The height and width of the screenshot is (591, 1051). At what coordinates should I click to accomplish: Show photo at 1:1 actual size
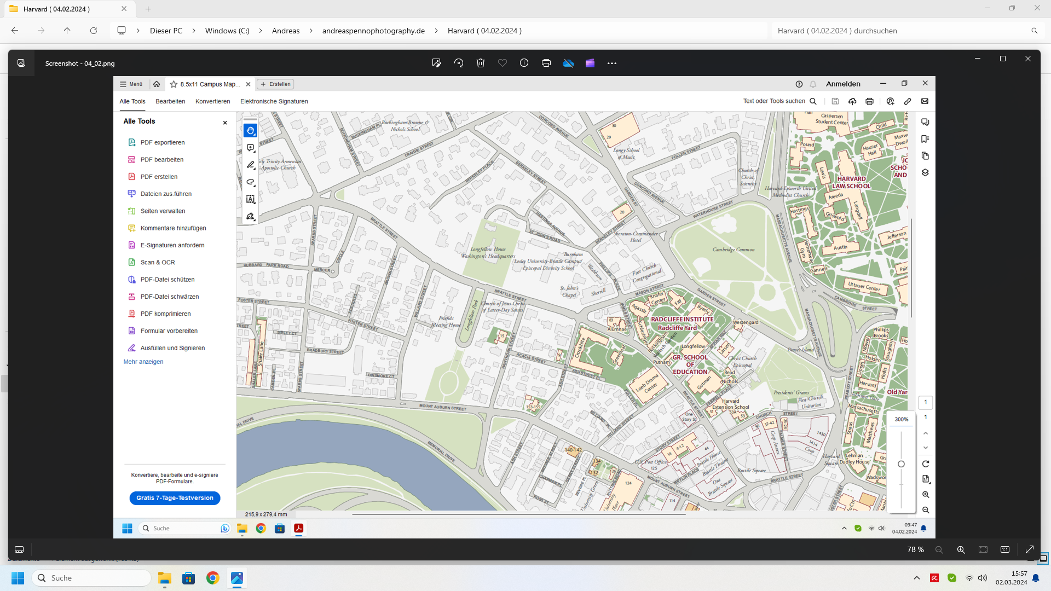pos(1005,549)
